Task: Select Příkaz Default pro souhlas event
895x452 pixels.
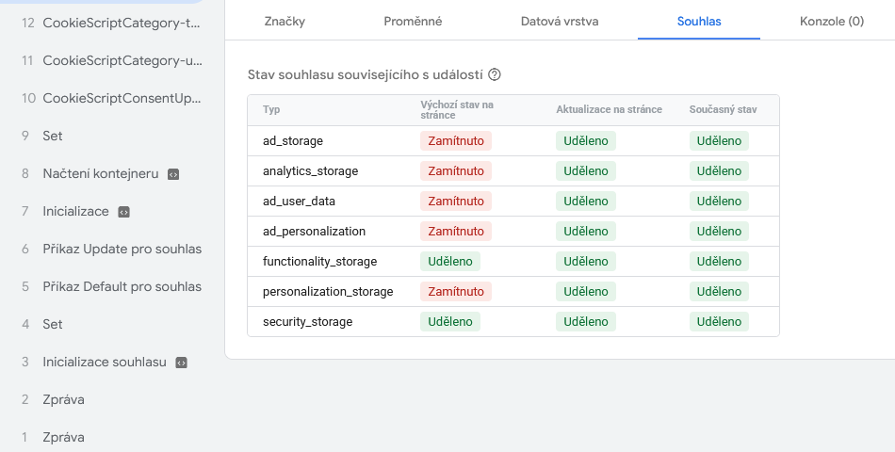Action: point(112,286)
